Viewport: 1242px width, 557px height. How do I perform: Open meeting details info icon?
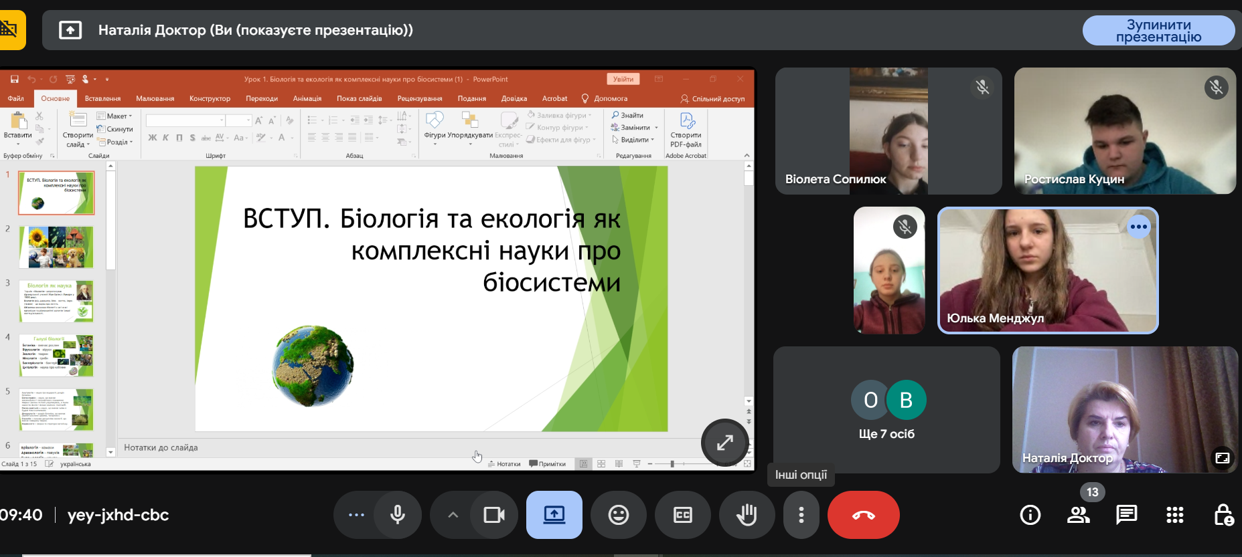click(1030, 515)
